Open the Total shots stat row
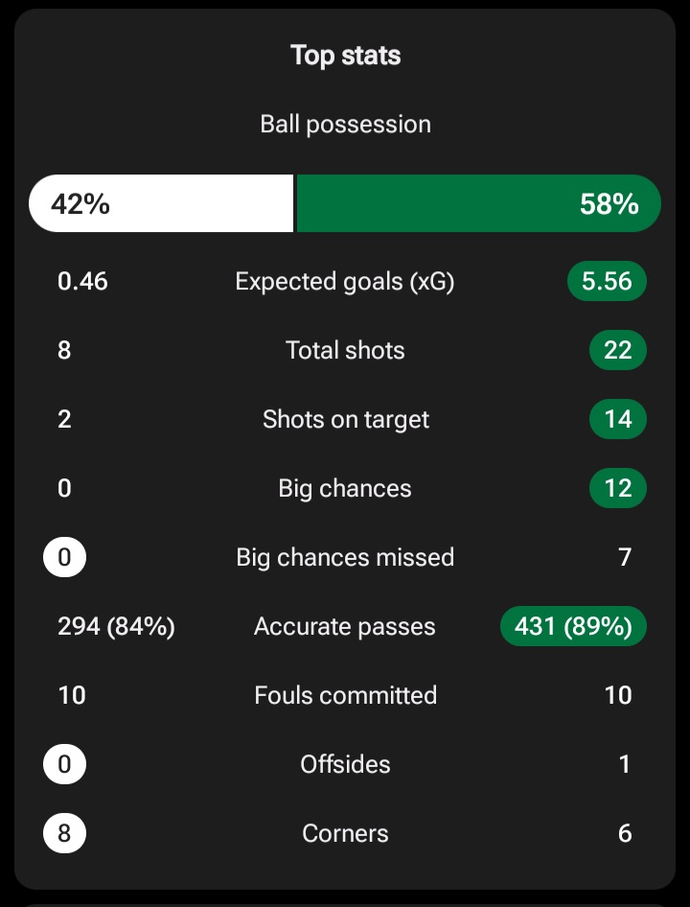The width and height of the screenshot is (690, 907). point(345,351)
